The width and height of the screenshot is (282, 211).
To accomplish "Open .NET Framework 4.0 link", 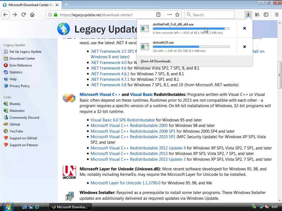I will [x=109, y=63].
